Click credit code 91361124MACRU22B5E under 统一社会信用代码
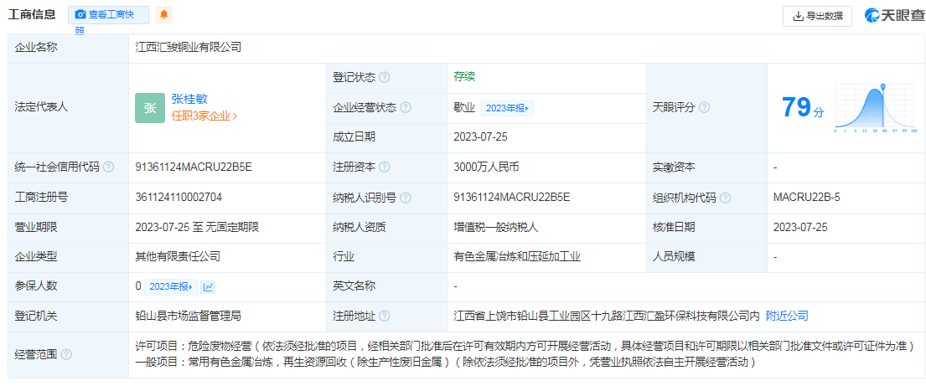The height and width of the screenshot is (386, 926). 194,167
